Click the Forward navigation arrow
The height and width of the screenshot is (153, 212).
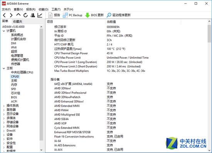pyautogui.click(x=11, y=15)
